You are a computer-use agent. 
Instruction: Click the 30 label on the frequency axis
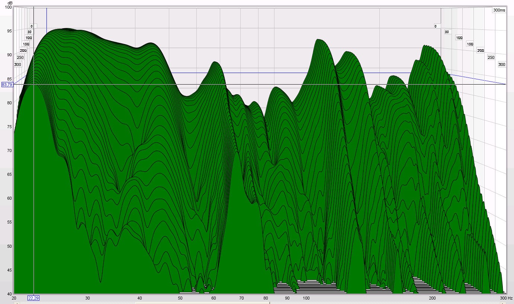(87, 298)
